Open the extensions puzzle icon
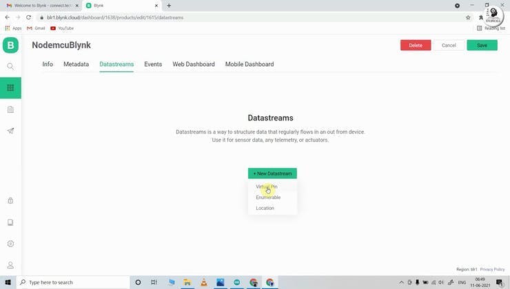 pos(481,17)
